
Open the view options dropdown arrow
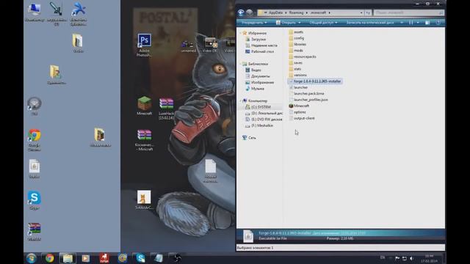pyautogui.click(x=418, y=23)
